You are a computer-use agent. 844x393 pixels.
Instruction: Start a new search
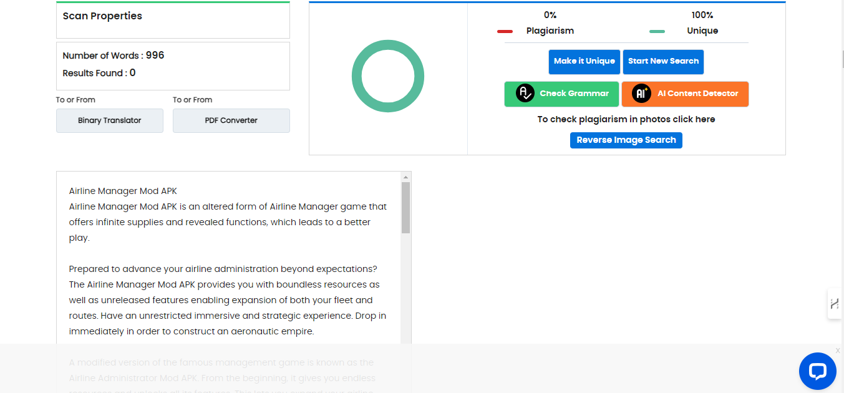coord(663,62)
